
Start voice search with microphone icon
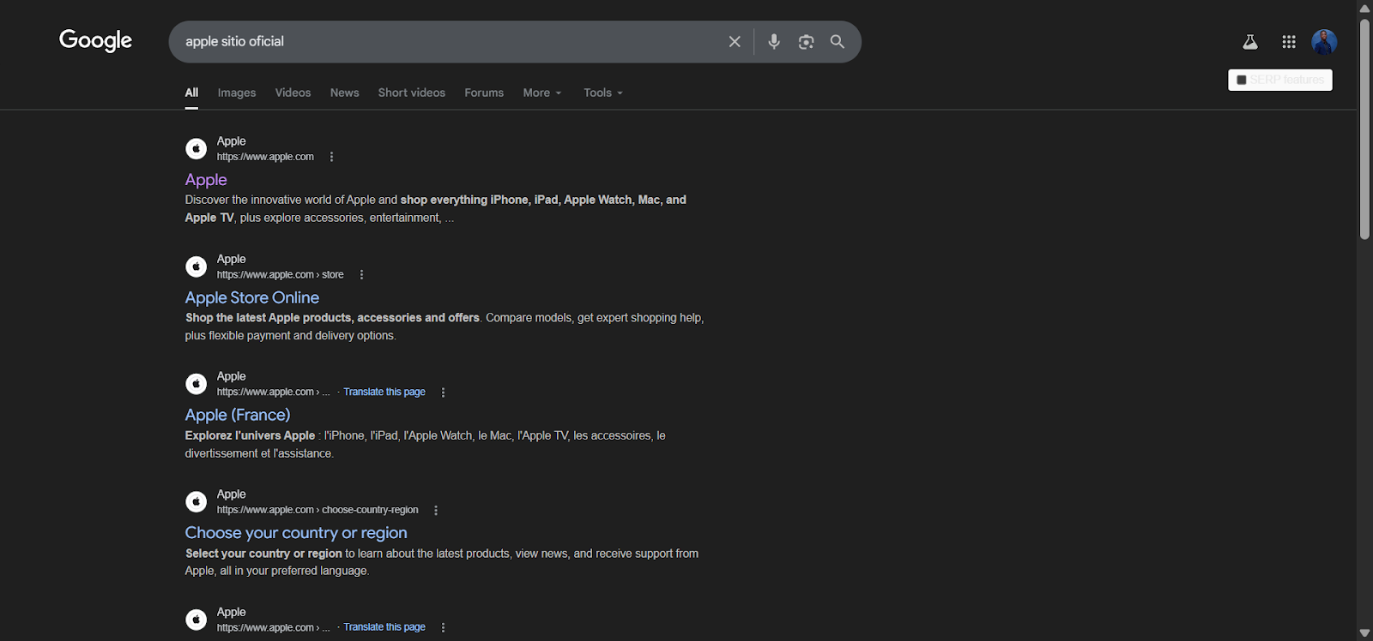(774, 41)
